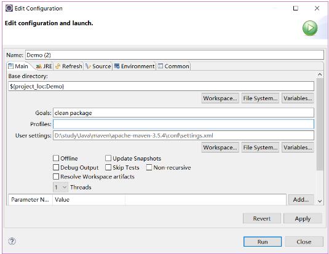Open the Source tab
329x254 pixels.
pyautogui.click(x=98, y=66)
